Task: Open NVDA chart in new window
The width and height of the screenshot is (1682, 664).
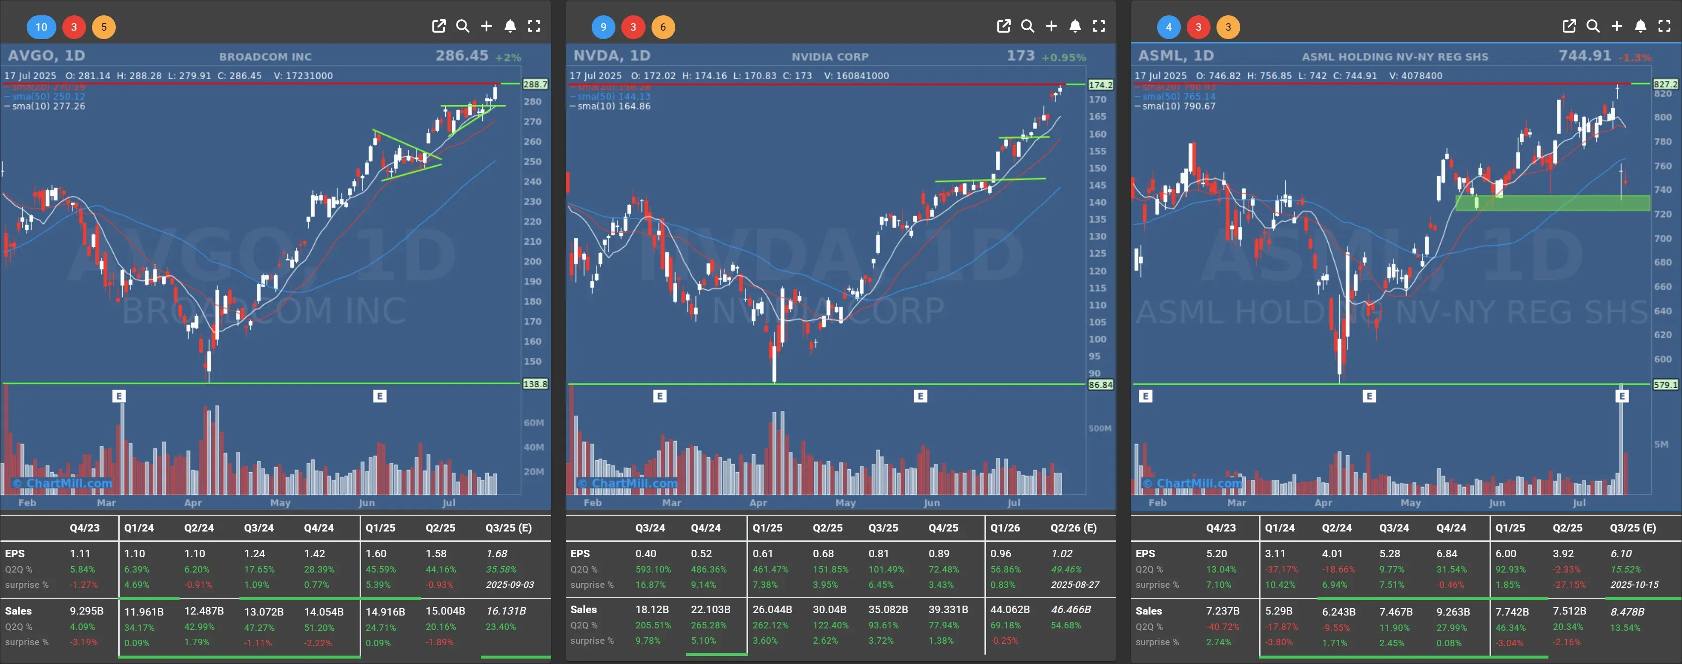Action: (1004, 26)
